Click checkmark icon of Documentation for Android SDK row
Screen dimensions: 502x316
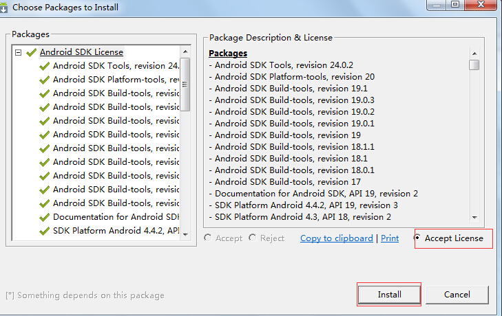(44, 217)
